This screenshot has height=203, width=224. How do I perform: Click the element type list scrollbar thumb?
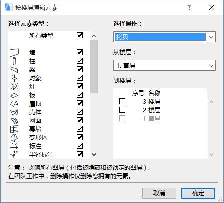coord(94,66)
